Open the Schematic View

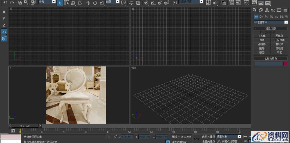coord(238,3)
